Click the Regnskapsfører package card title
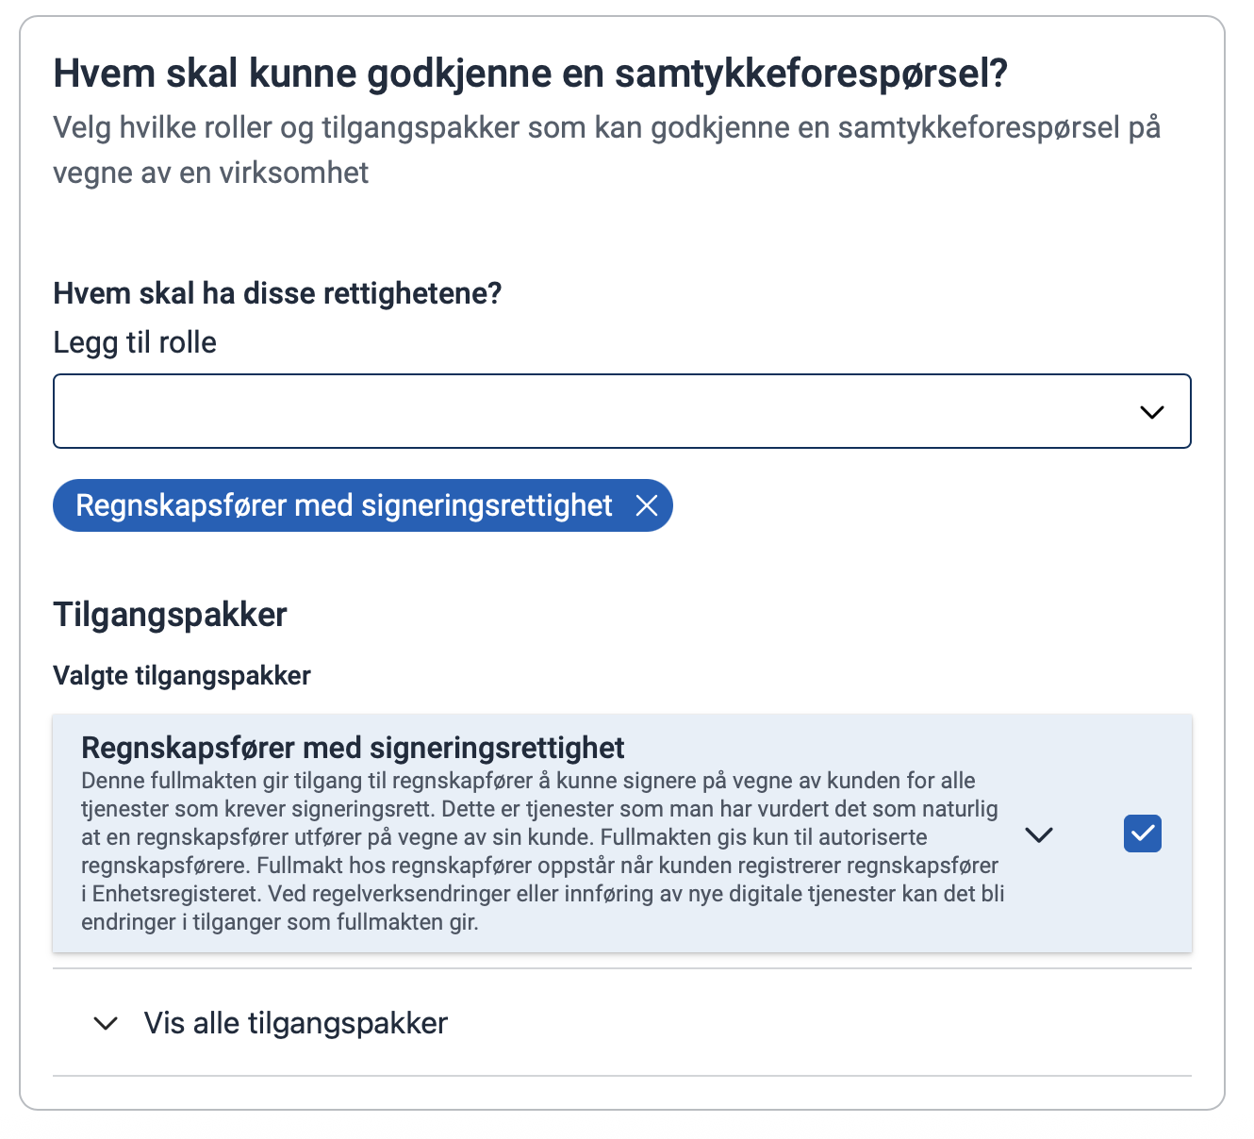The height and width of the screenshot is (1139, 1254). (x=353, y=748)
